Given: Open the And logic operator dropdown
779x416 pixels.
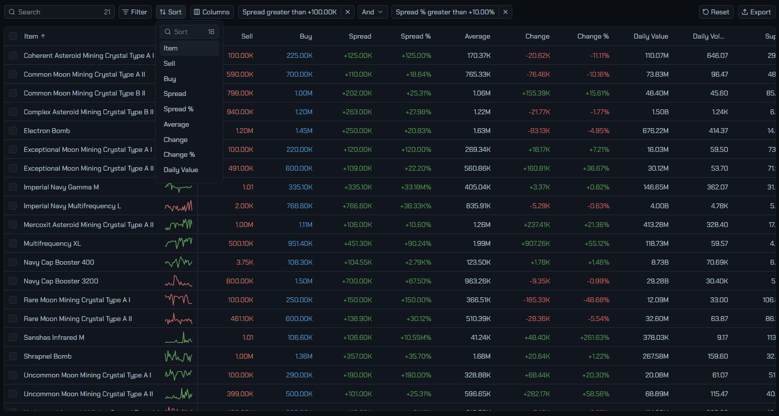Looking at the screenshot, I should (x=372, y=12).
